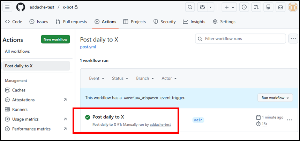This screenshot has height=141, width=300.
Task: Open the Copilot chat icon
Action: (x=202, y=7)
